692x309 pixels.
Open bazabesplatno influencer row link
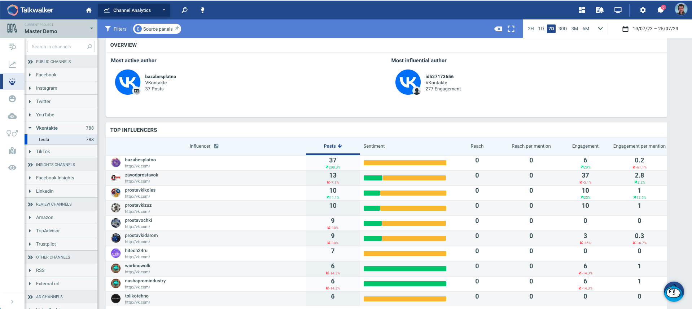(140, 160)
